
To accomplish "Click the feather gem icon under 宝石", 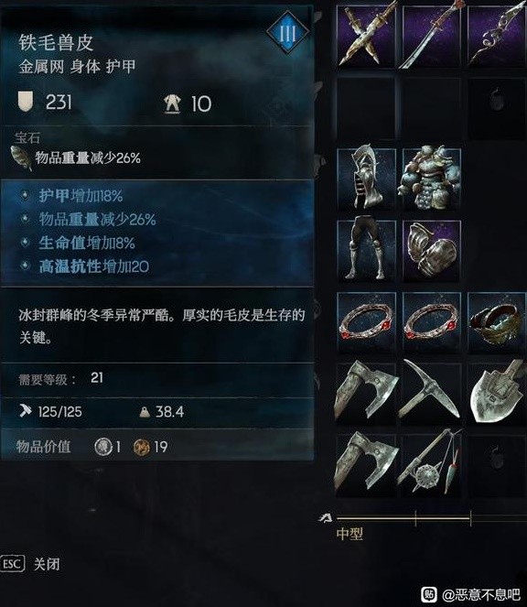I will 22,158.
